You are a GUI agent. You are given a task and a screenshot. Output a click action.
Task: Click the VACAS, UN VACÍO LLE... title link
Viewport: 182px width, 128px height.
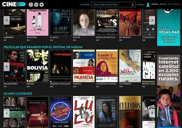(x=106, y=38)
